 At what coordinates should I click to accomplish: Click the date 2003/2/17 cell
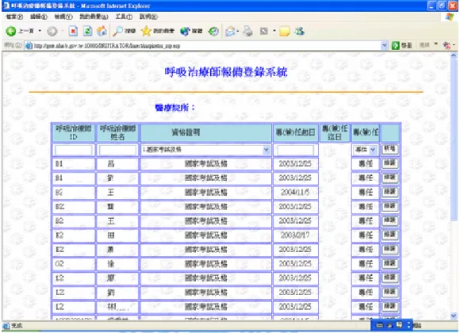coord(295,235)
